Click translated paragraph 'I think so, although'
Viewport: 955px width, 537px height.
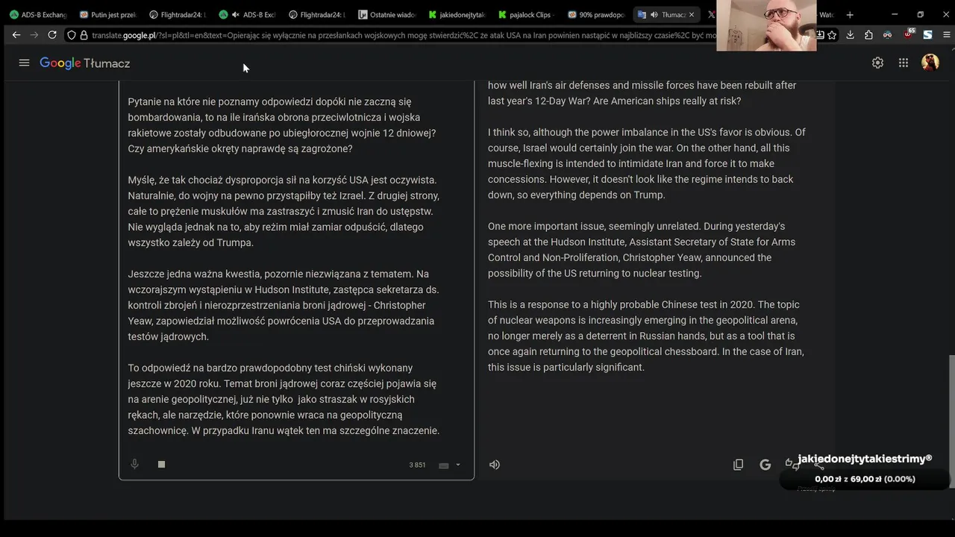(647, 163)
